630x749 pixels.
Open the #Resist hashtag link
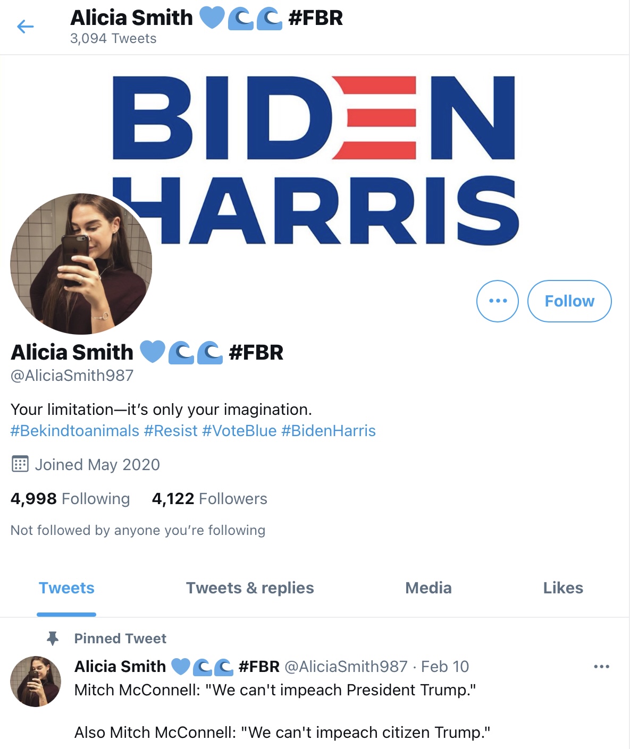point(171,431)
